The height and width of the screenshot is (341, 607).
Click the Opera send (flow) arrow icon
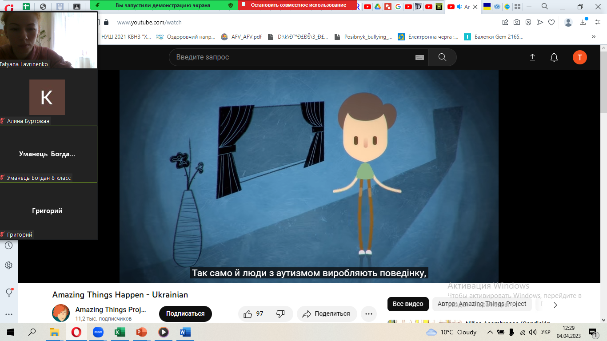[x=540, y=22]
